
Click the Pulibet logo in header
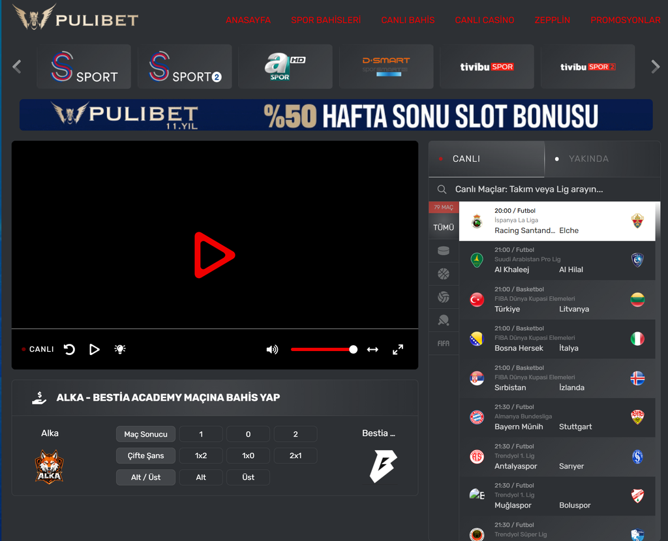click(x=76, y=18)
